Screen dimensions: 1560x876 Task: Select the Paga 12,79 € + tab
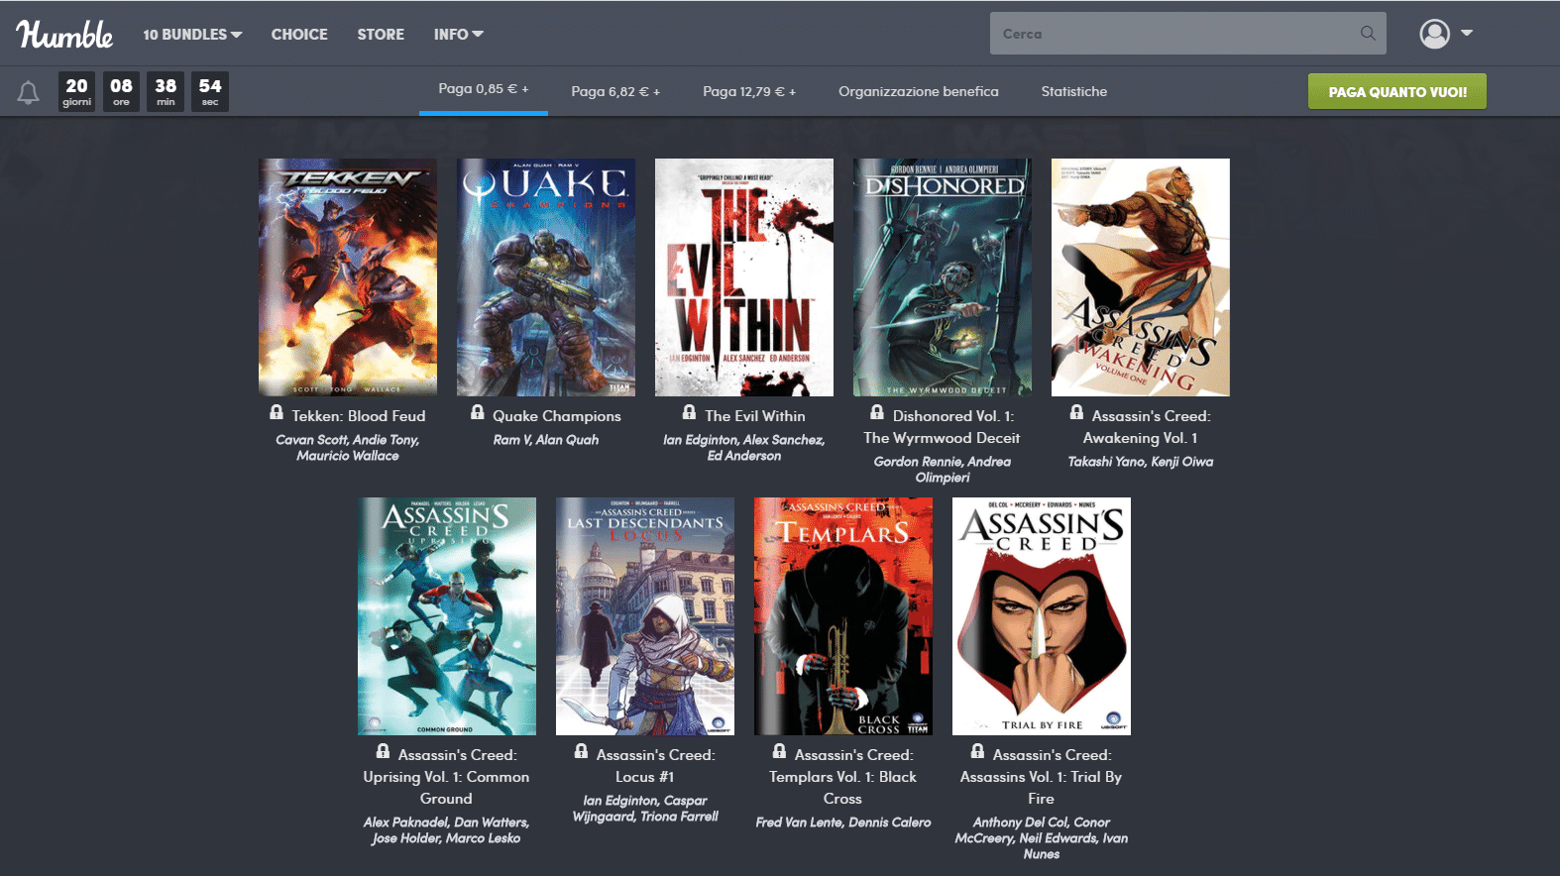[x=749, y=91]
